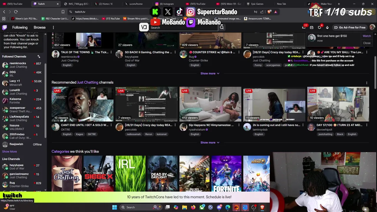The image size is (377, 212).
Task: Open zoespencer channel in sidebar
Action: pos(22,110)
